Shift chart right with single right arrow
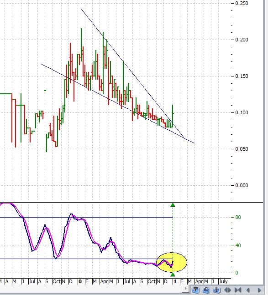 [259, 290]
